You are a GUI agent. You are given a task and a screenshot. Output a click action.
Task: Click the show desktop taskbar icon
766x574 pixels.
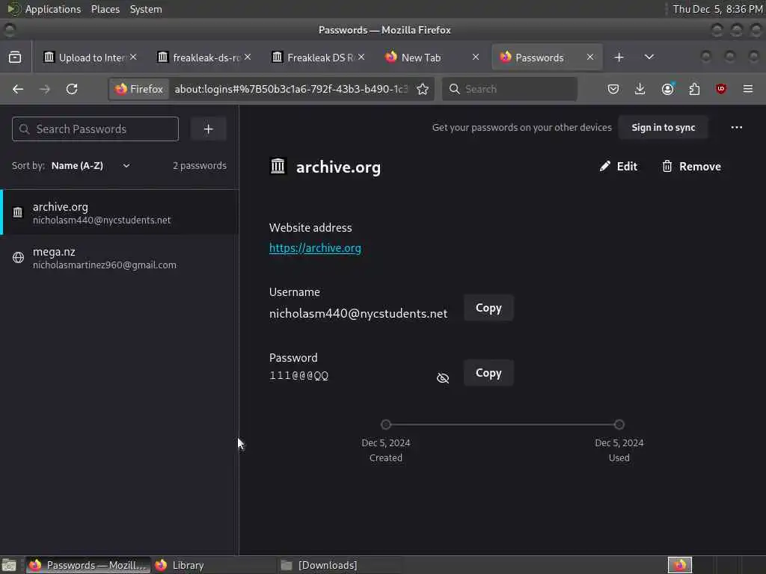[9, 565]
